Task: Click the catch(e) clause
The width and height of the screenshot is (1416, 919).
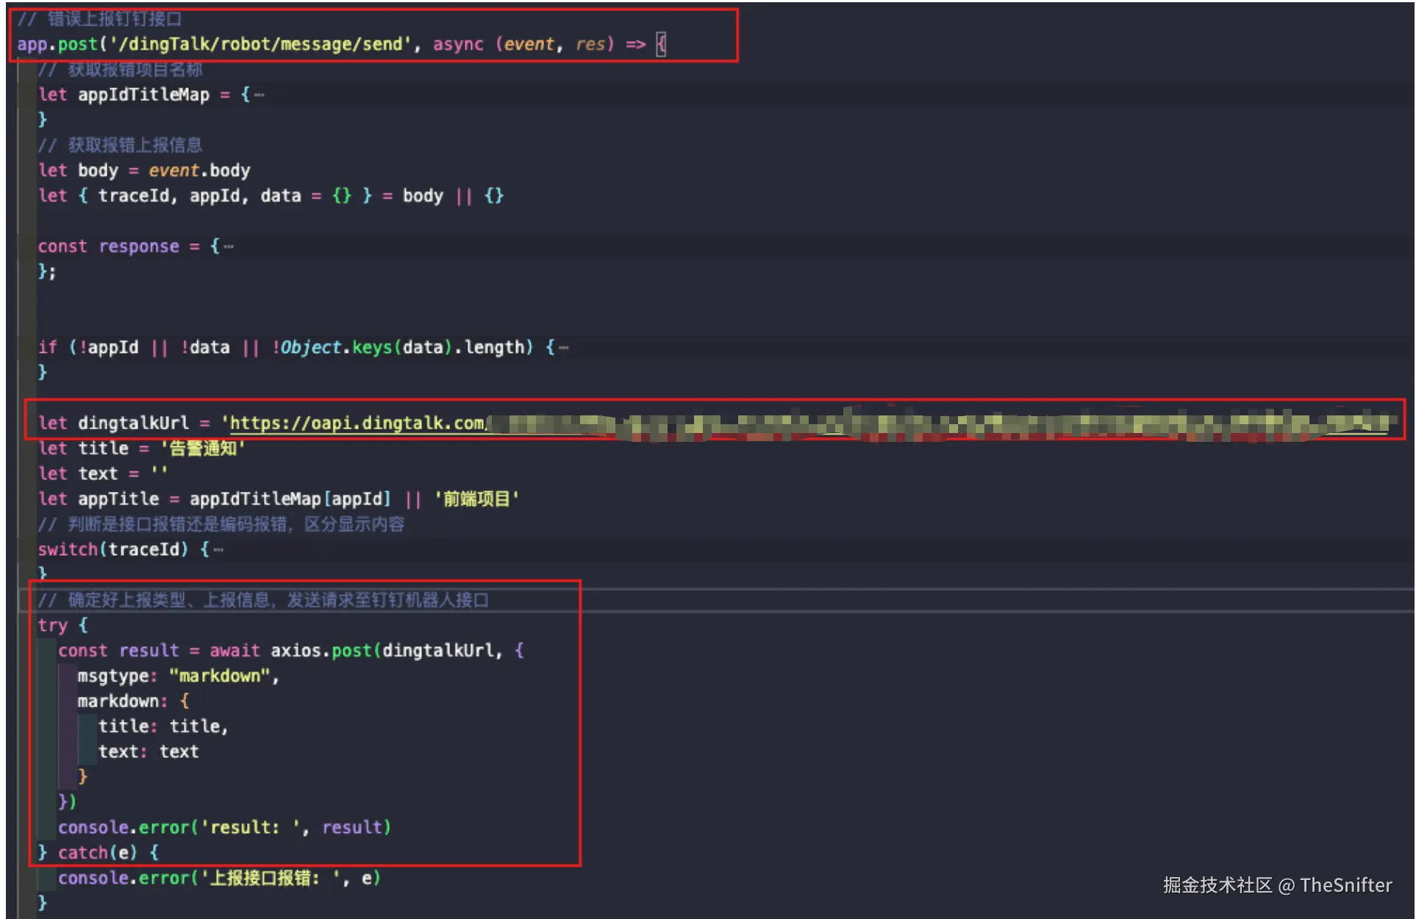Action: [x=98, y=853]
